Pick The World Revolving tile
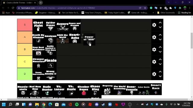Image resolution: width=193 pixels, height=108 pixels. [x=120, y=89]
